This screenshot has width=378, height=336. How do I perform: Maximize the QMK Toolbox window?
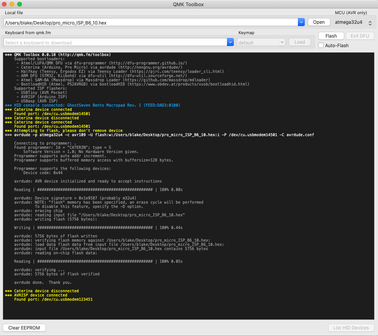[x=20, y=4]
